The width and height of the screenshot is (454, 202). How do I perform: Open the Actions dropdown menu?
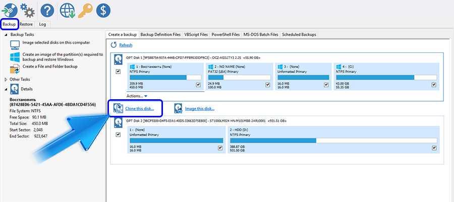(x=136, y=96)
